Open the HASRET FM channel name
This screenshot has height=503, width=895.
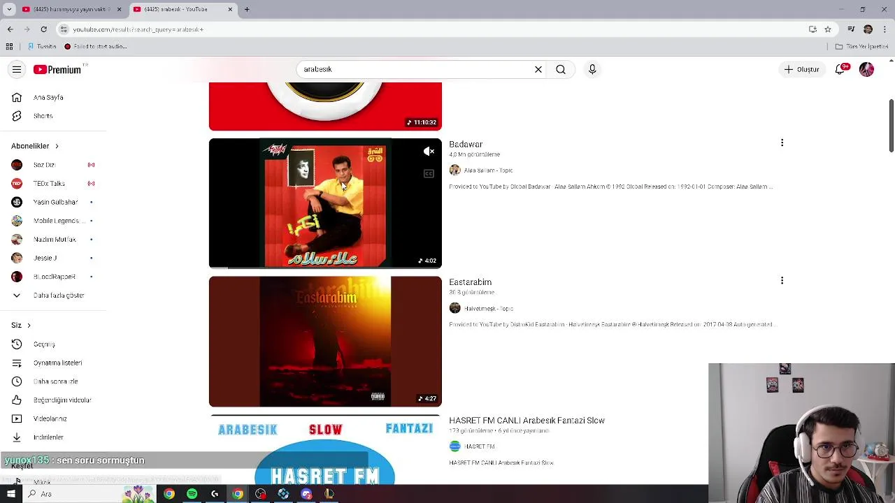480,446
